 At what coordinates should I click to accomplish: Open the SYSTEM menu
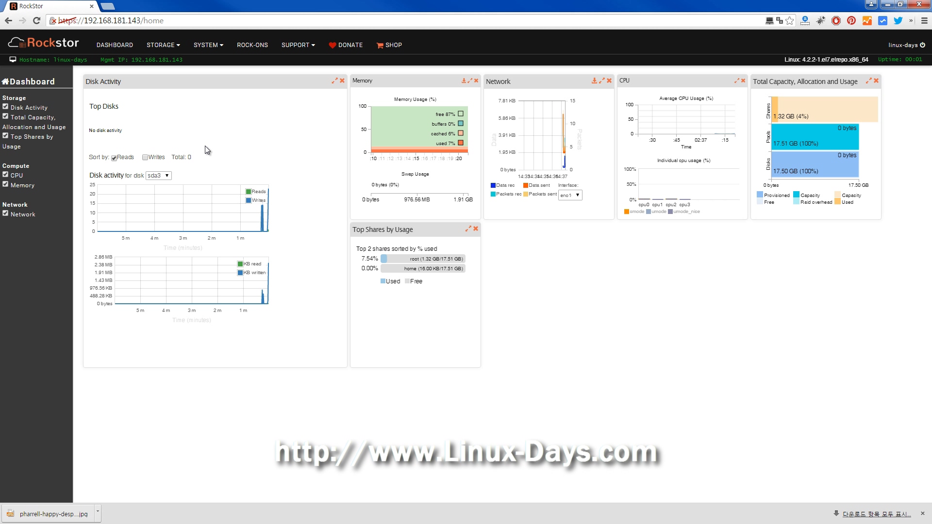208,45
